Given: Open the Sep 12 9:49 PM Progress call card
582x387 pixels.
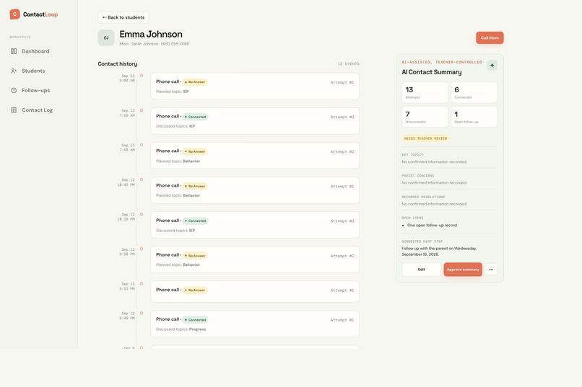Looking at the screenshot, I should point(255,324).
